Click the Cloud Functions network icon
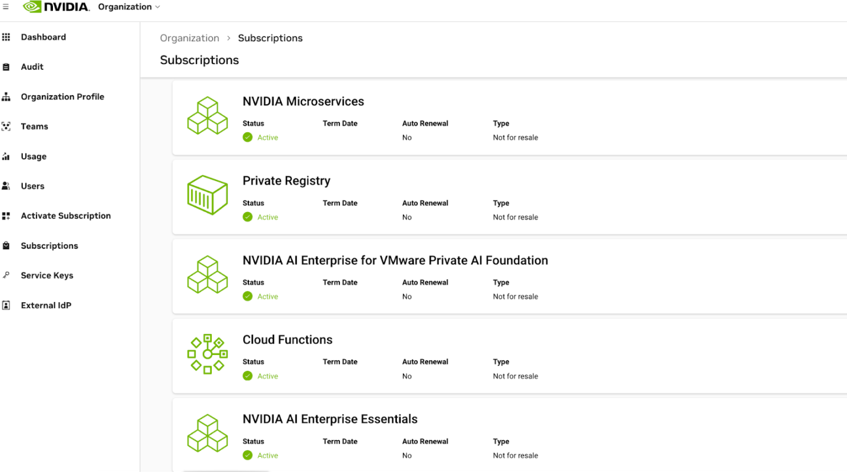Screen dimensions: 847x472 pos(207,354)
